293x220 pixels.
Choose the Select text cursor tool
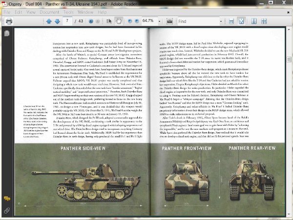(109, 21)
